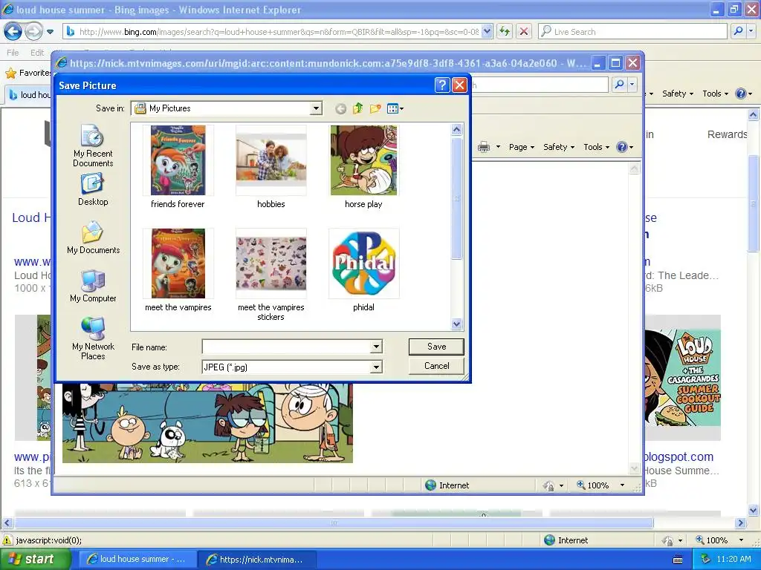The image size is (761, 570).
Task: Expand the File name dropdown arrow
Action: pos(376,347)
